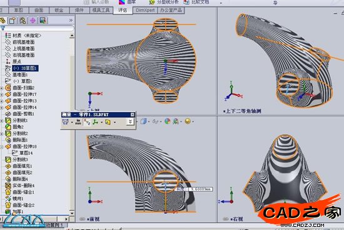The width and height of the screenshot is (344, 230).
Task: Open the ConfigurationManager tab icon
Action: pos(23,21)
